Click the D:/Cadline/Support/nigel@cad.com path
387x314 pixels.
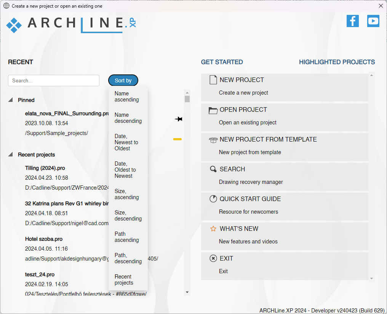[67, 223]
